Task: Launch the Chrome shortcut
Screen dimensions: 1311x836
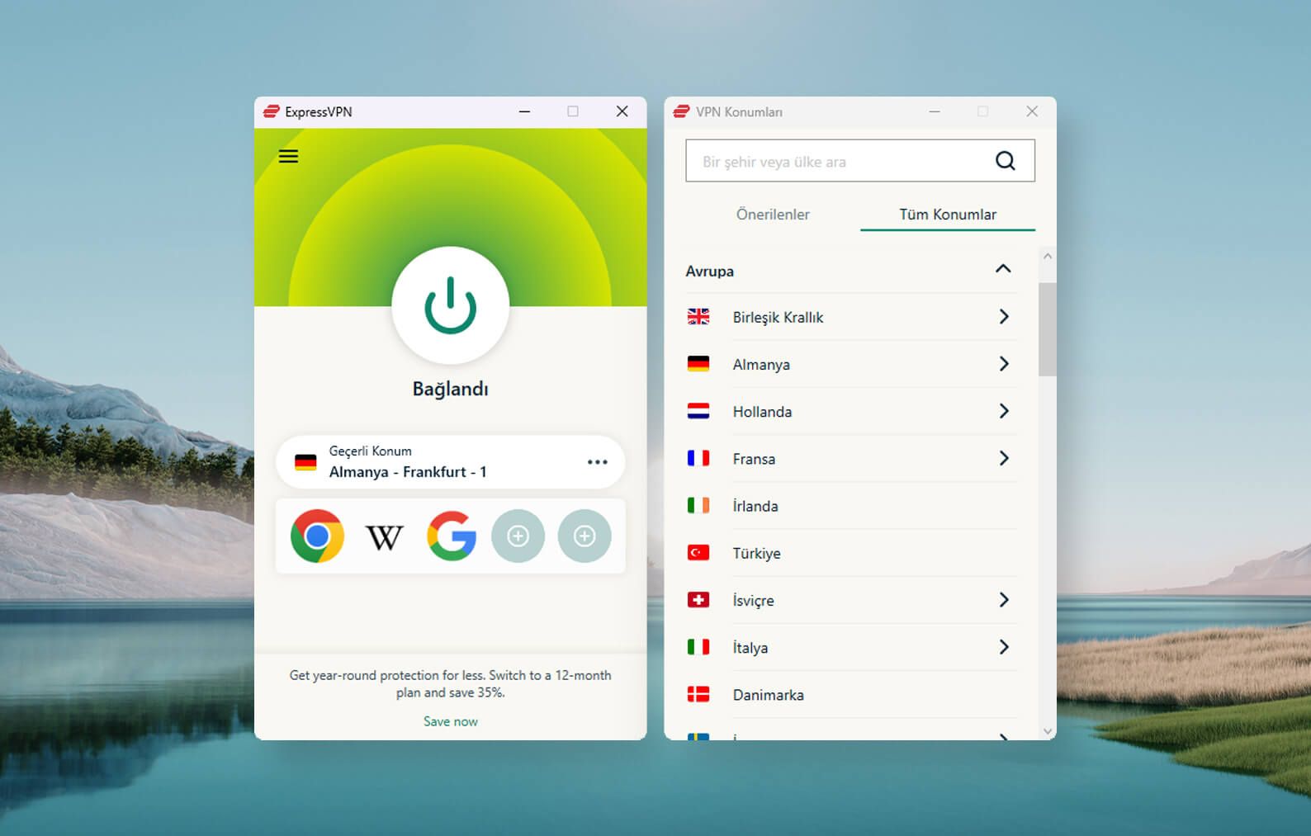Action: (x=317, y=536)
